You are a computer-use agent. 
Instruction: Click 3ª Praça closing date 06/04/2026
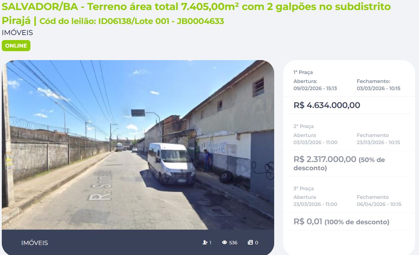click(379, 204)
